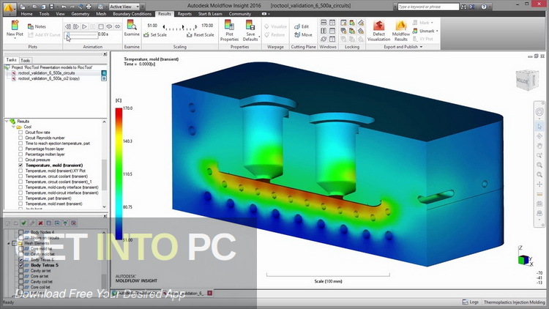Expand the Export and Publish panel
The width and height of the screenshot is (549, 309).
403,47
